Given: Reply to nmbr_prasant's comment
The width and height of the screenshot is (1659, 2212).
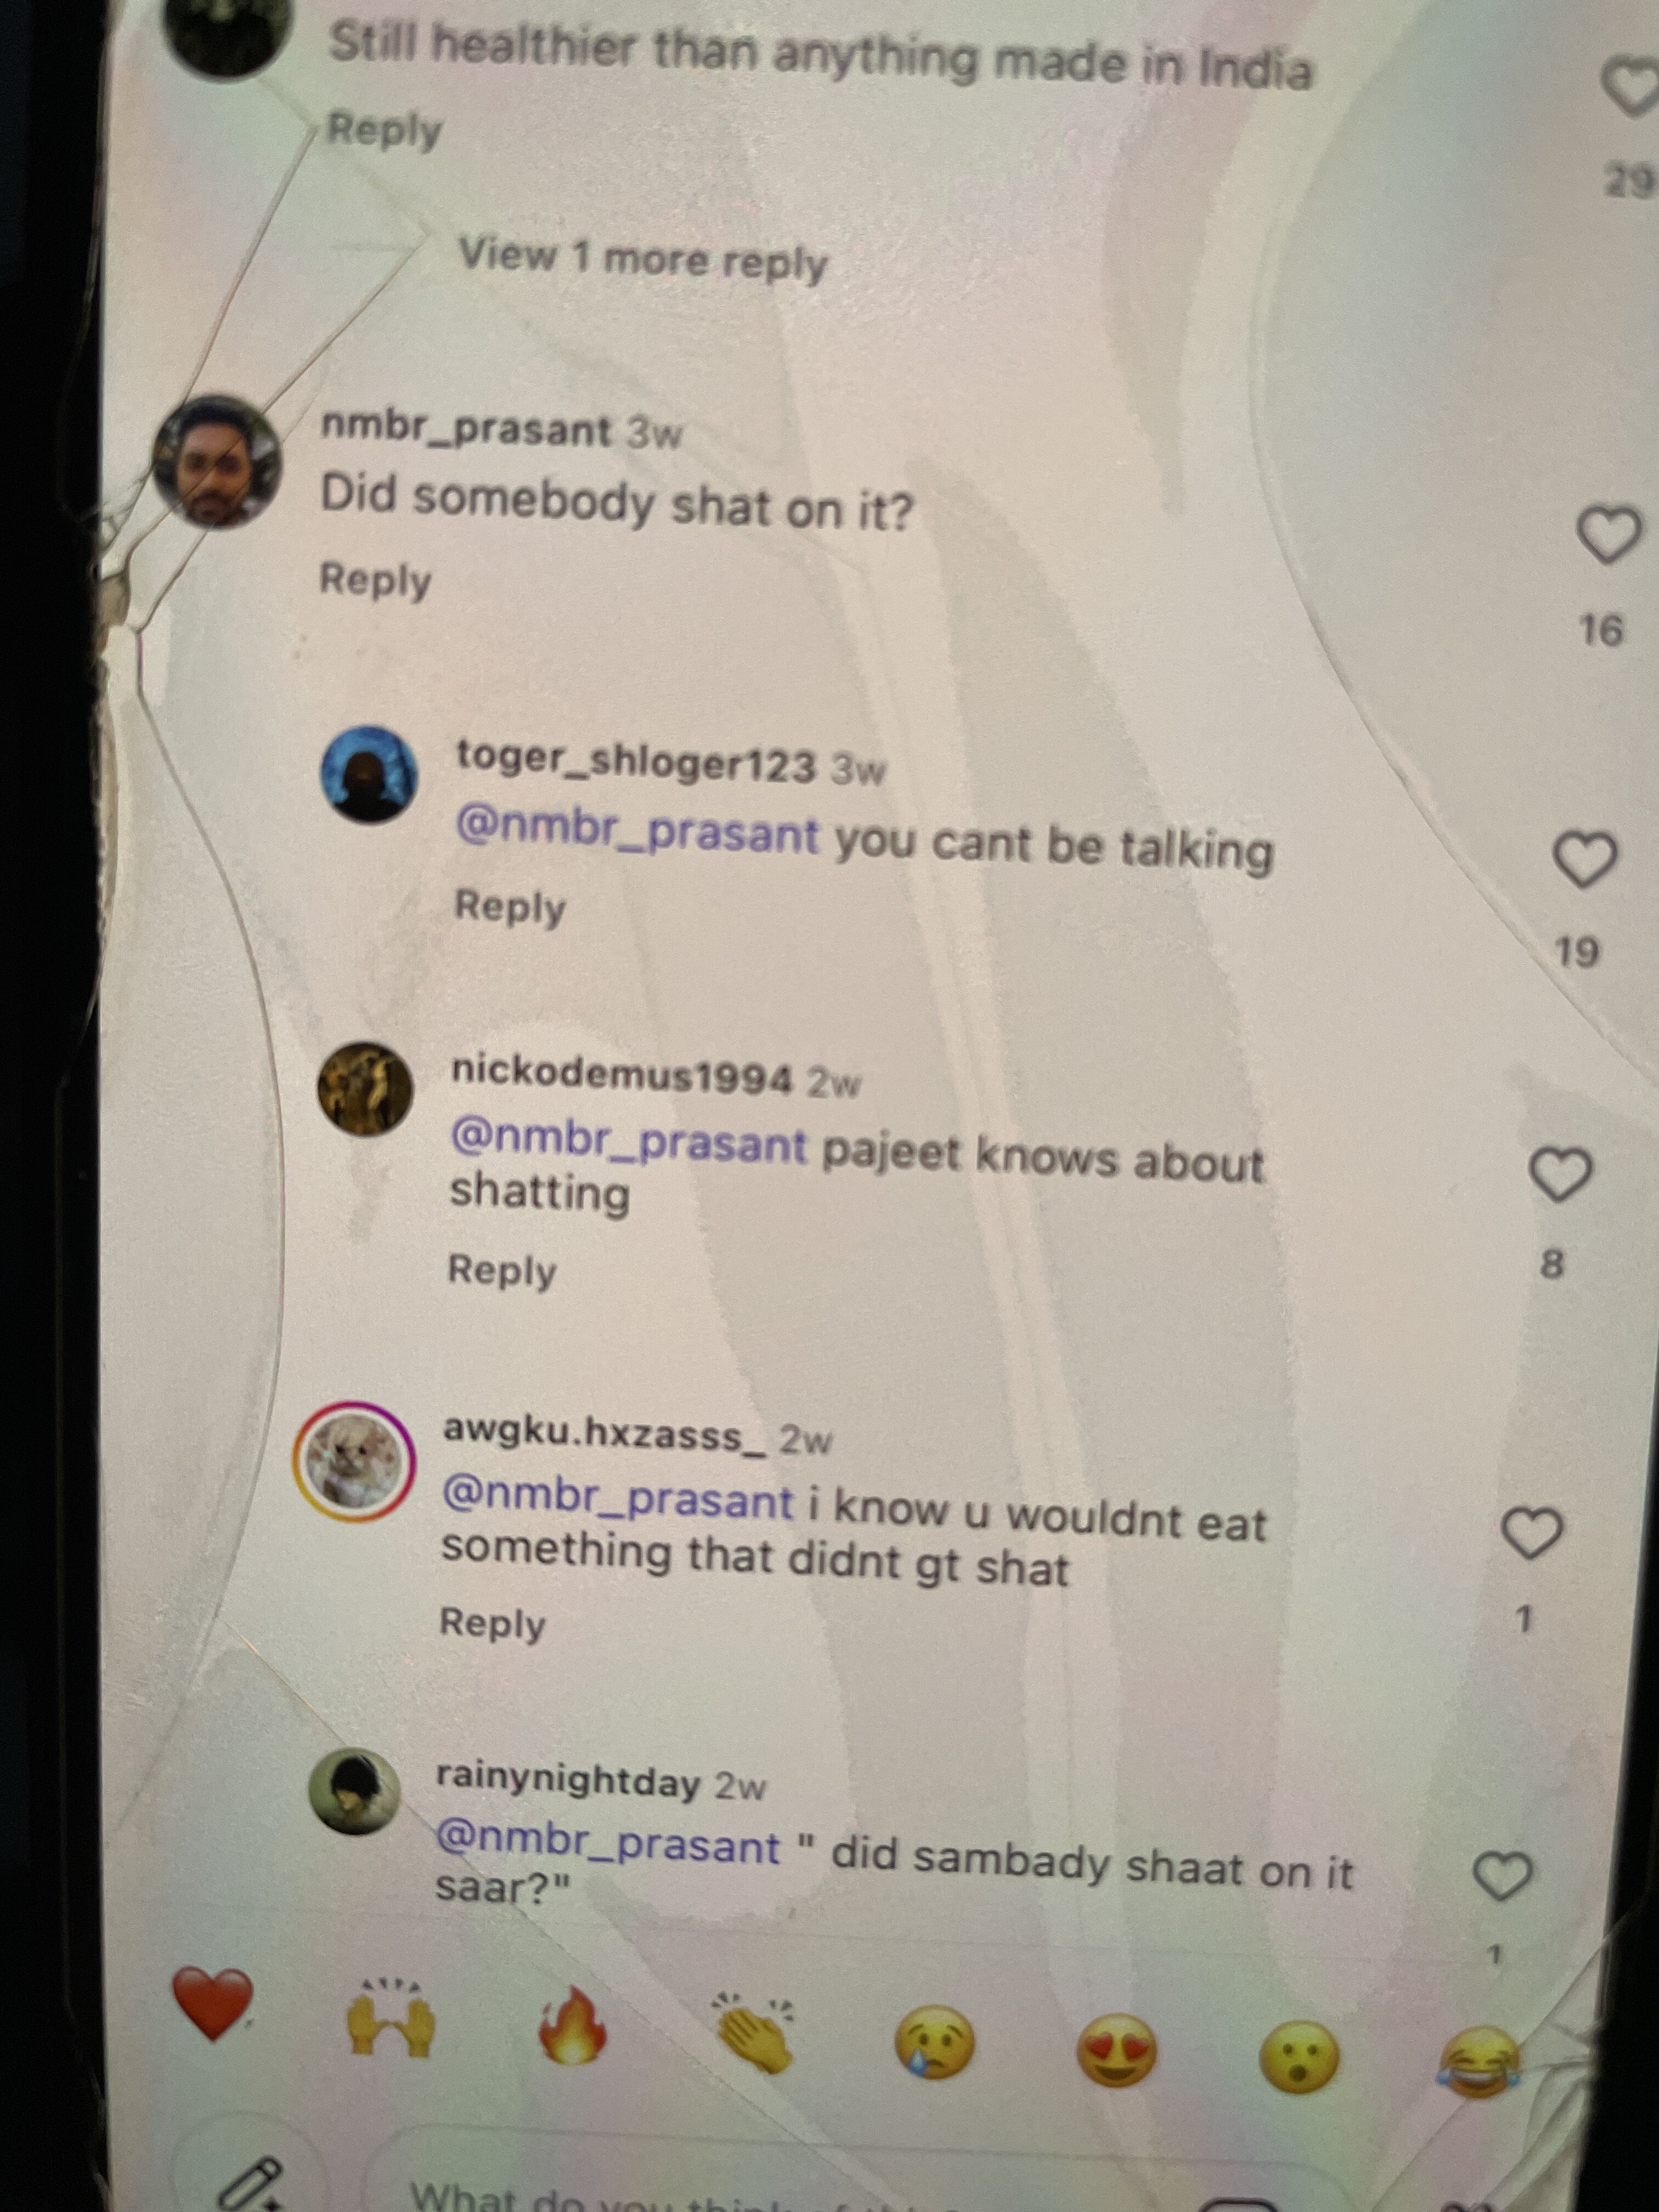Looking at the screenshot, I should (x=375, y=579).
